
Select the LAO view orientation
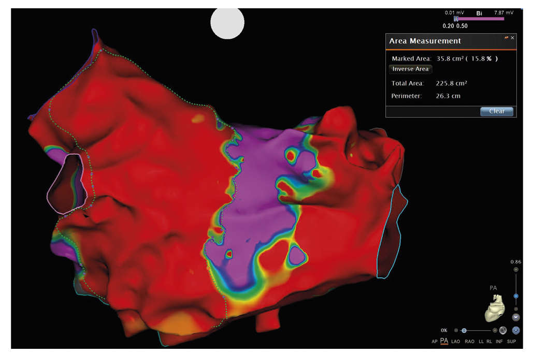click(456, 342)
